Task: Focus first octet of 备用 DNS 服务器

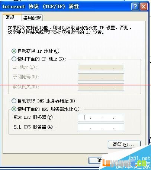Action: (84, 127)
